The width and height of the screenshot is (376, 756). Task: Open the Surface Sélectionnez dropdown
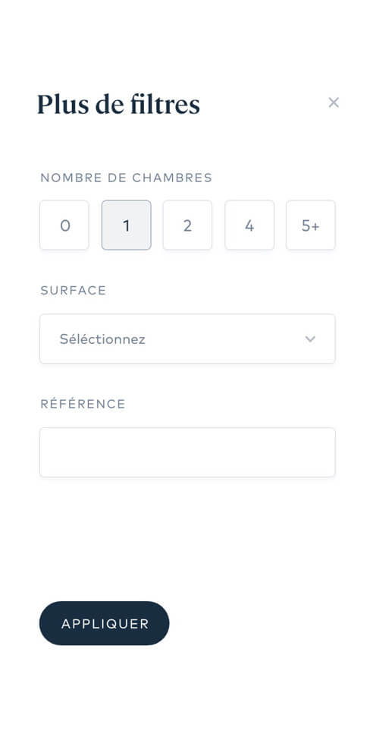click(187, 339)
